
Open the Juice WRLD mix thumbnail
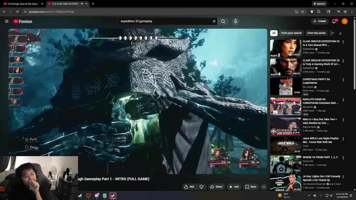[286, 145]
